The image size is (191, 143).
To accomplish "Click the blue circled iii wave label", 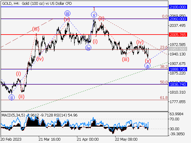I will tap(68, 13).
